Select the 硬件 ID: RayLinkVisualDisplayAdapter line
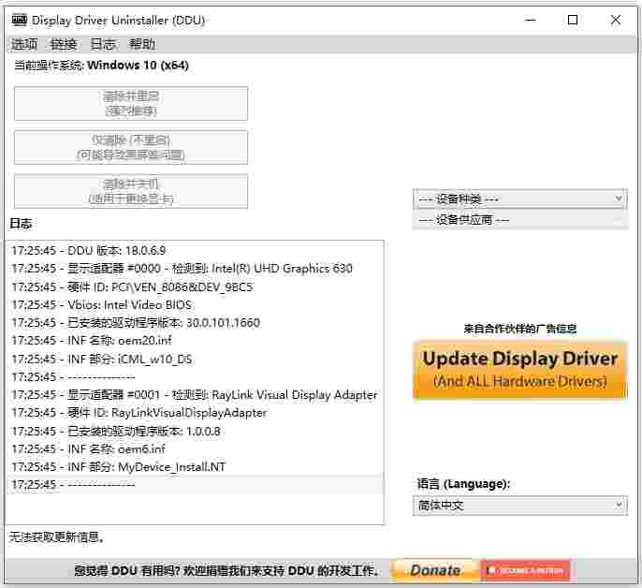Image resolution: width=642 pixels, height=588 pixels. 196,413
